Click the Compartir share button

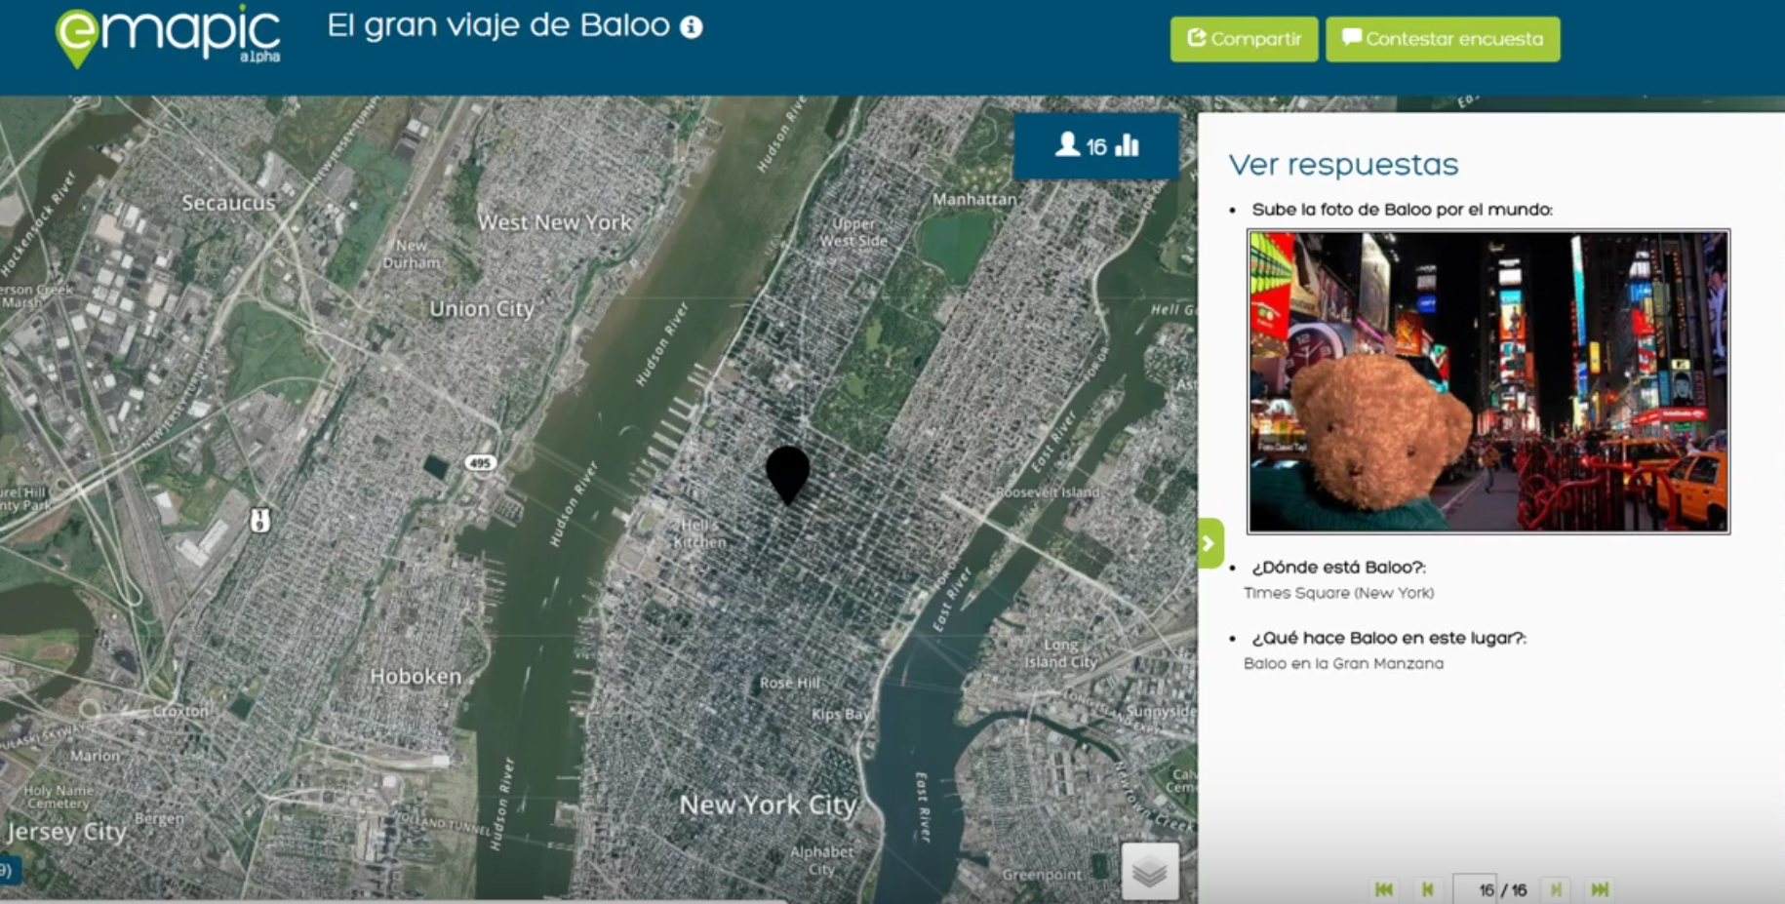coord(1244,39)
